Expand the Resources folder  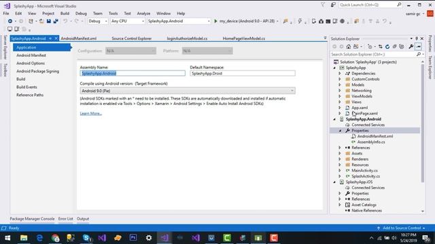pos(340,165)
